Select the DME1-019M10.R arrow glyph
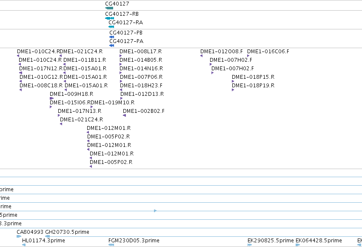 (x=91, y=107)
